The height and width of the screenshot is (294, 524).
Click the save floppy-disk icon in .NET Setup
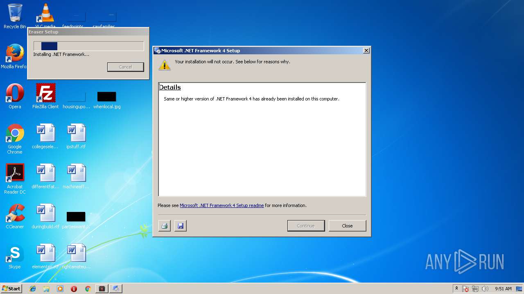click(181, 226)
